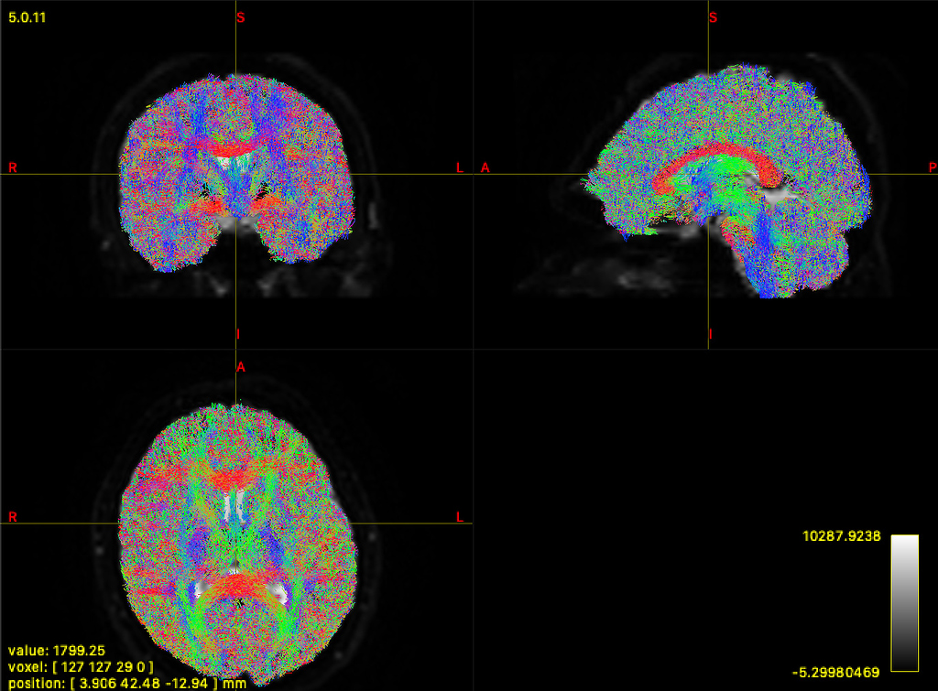Click the A label on the axial view

[240, 367]
